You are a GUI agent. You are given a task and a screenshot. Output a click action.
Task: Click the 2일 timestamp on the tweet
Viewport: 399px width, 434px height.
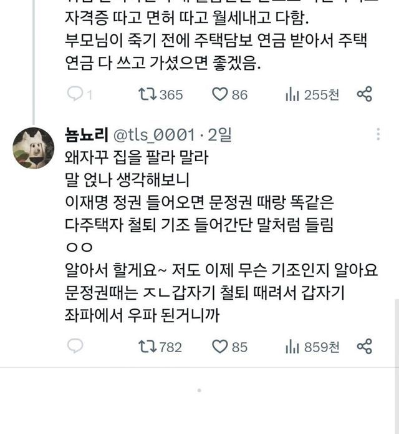pyautogui.click(x=219, y=135)
